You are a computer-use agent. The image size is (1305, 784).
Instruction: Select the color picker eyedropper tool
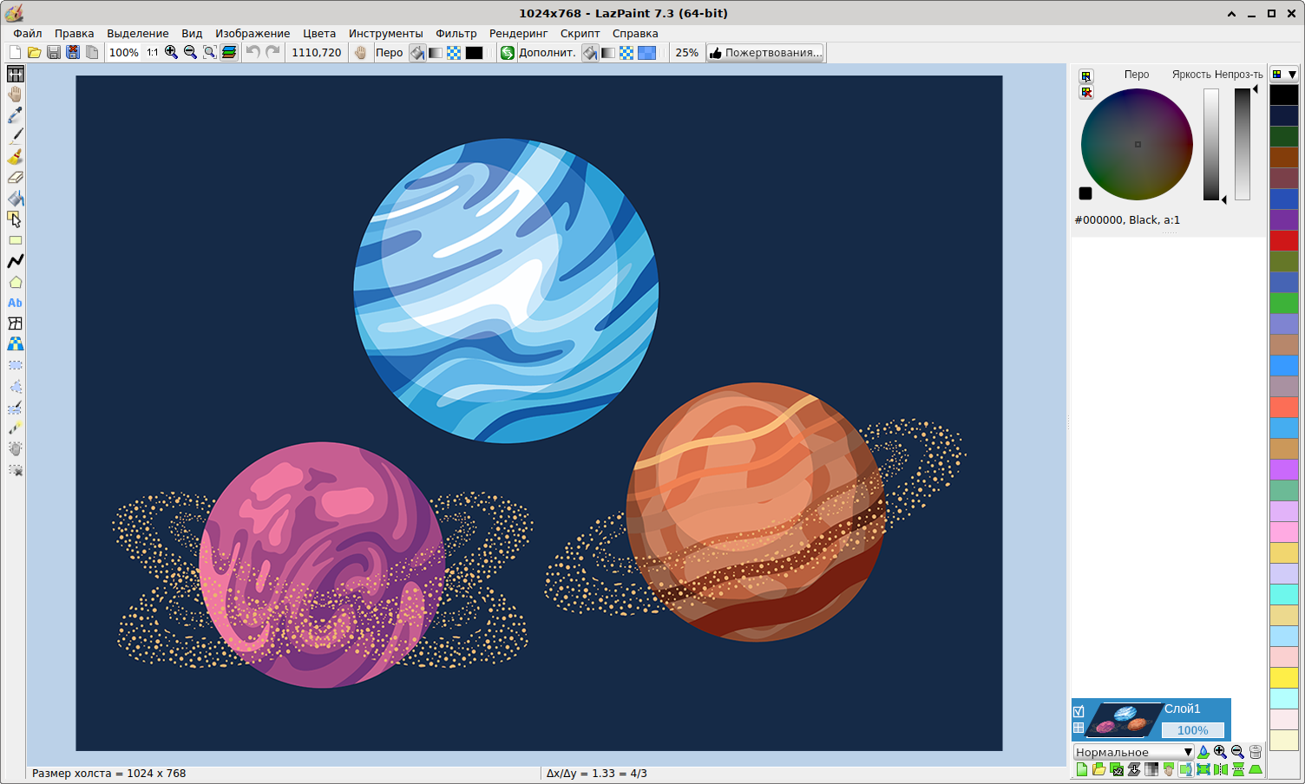[x=15, y=115]
